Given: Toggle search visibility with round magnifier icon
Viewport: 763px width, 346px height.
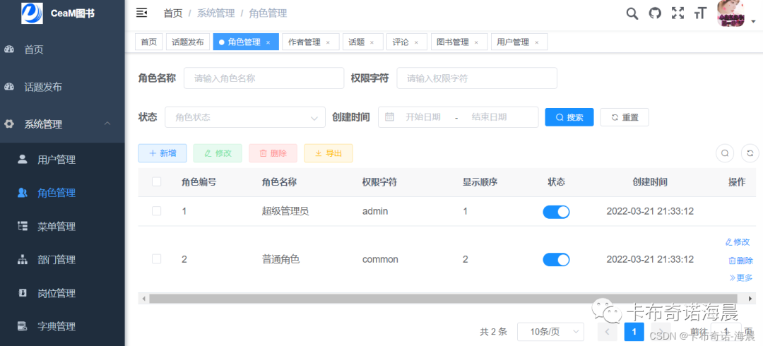Looking at the screenshot, I should coord(725,153).
